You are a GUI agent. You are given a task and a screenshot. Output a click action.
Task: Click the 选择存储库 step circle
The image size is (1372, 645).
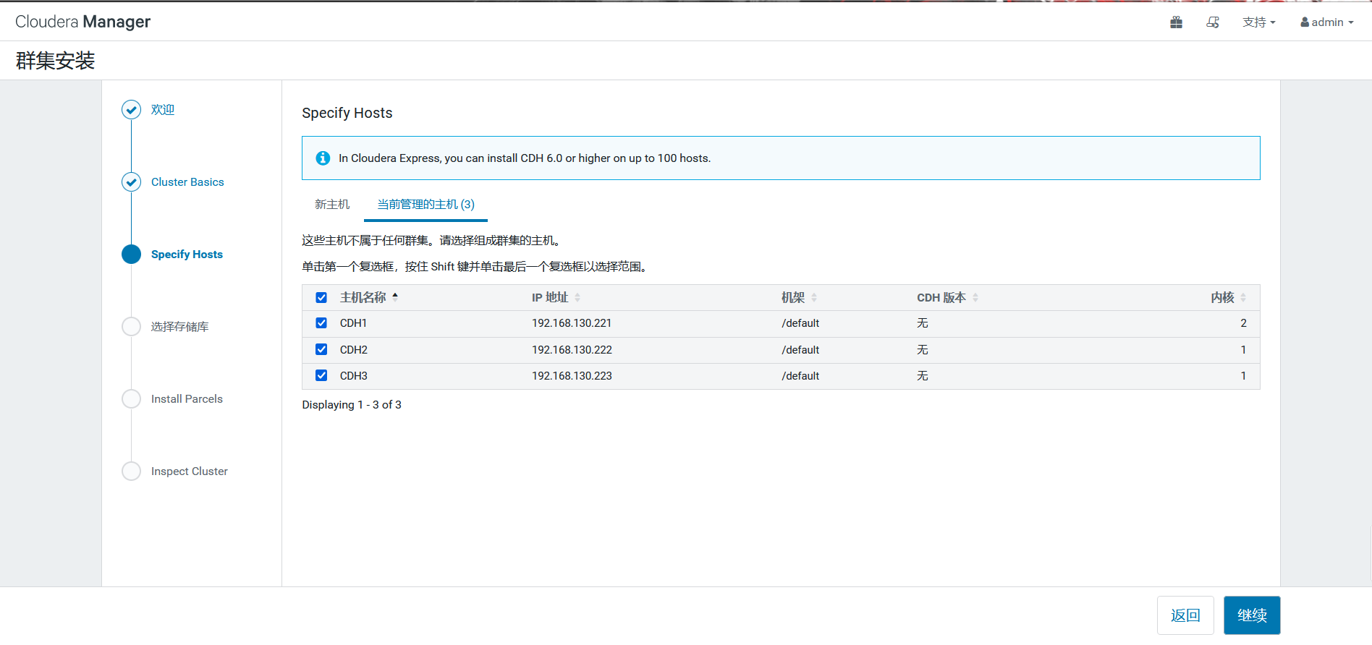click(x=131, y=327)
